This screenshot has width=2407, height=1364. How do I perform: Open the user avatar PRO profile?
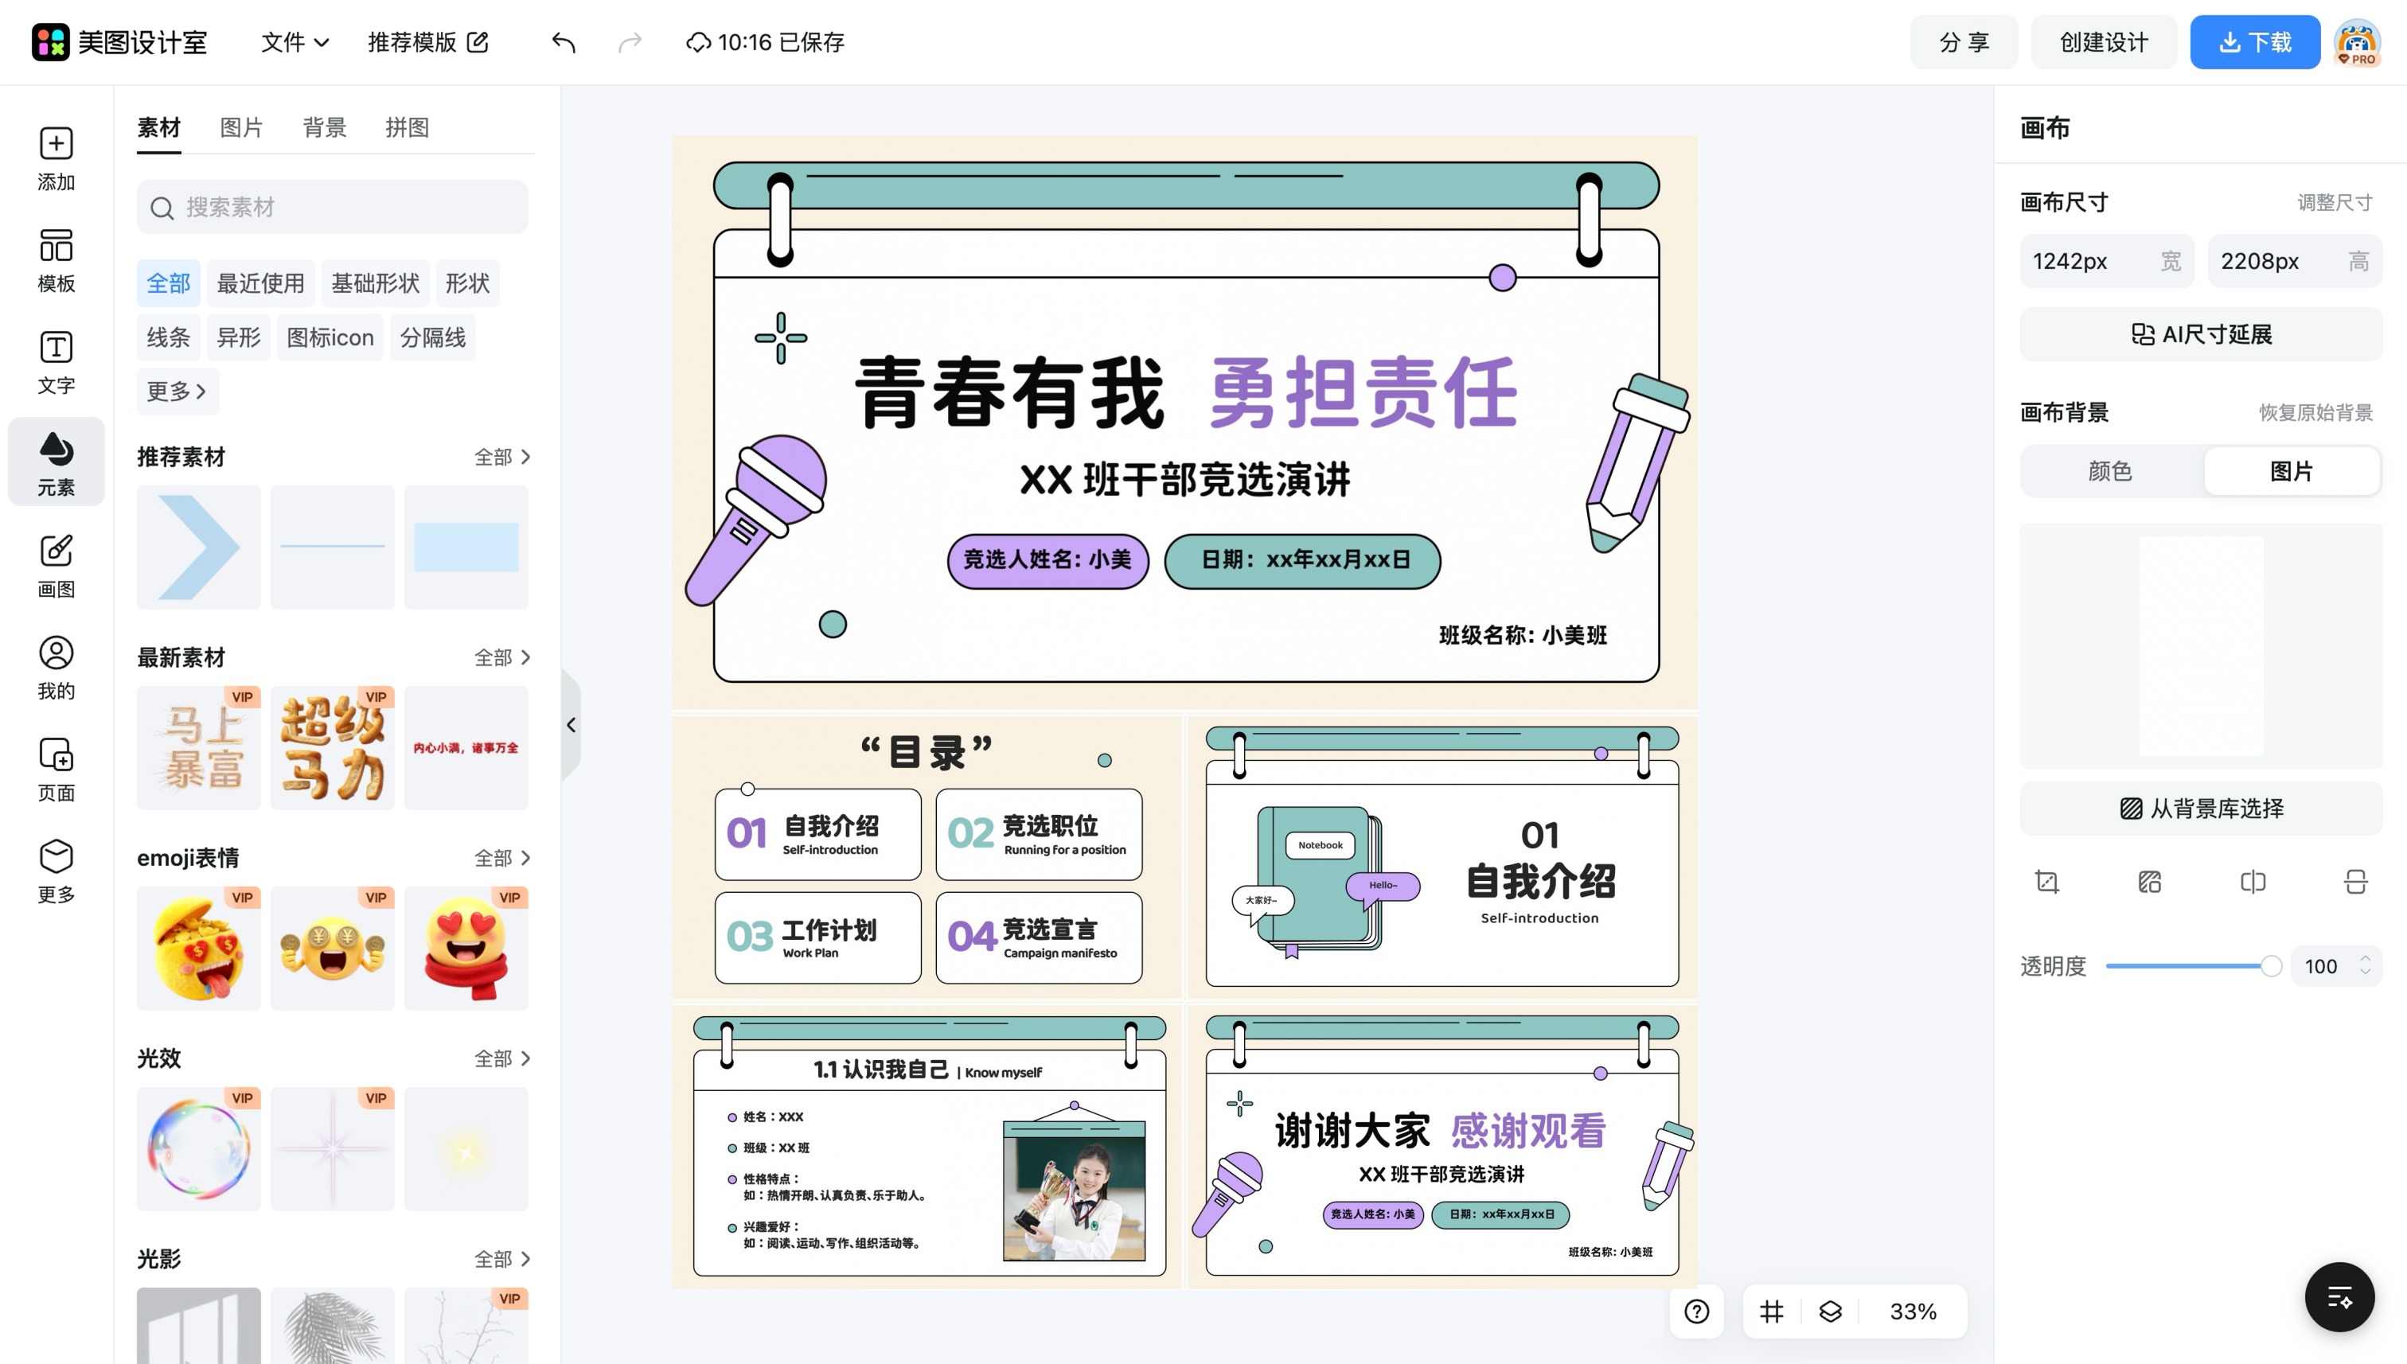pos(2358,43)
